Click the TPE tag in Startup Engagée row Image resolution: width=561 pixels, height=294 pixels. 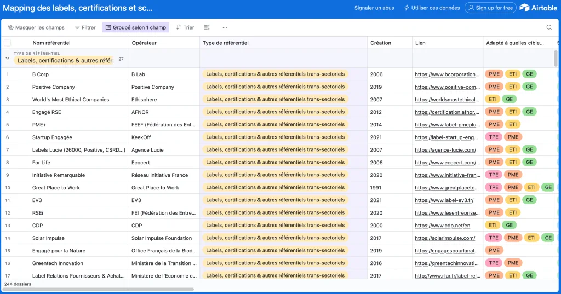tap(494, 137)
